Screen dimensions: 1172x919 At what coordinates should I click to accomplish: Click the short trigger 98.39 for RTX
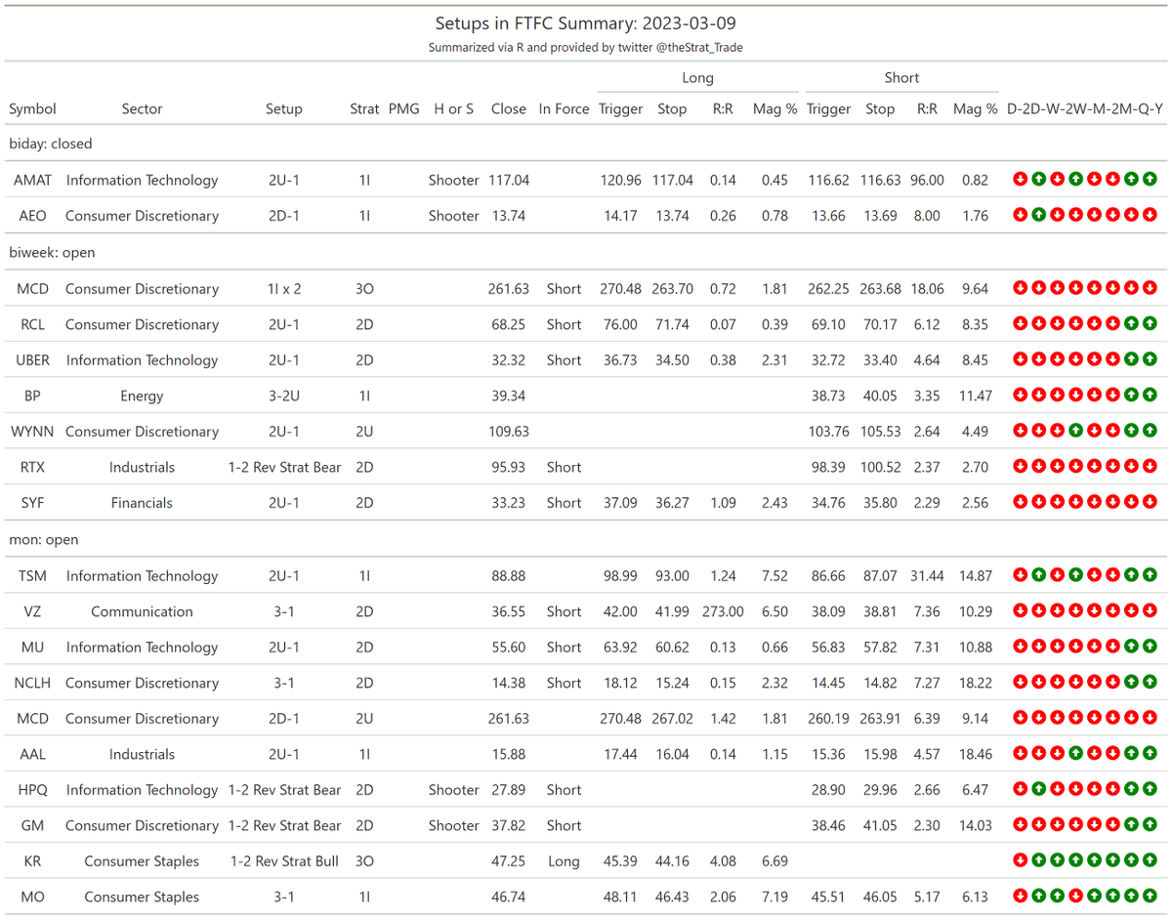click(828, 467)
